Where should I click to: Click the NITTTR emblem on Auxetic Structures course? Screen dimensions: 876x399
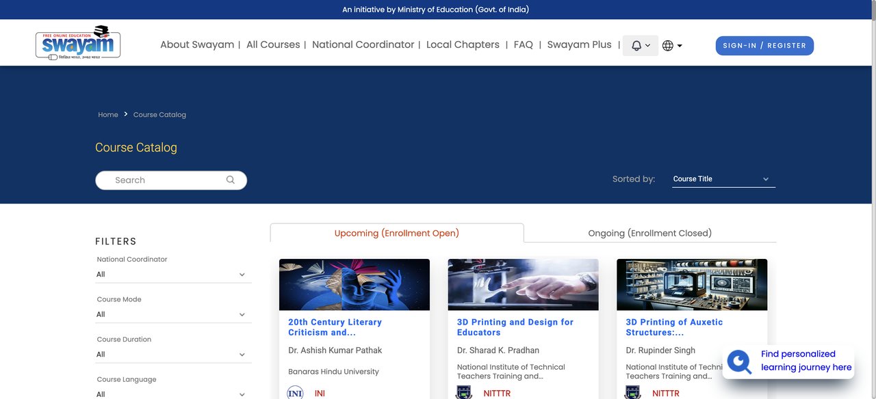click(632, 392)
